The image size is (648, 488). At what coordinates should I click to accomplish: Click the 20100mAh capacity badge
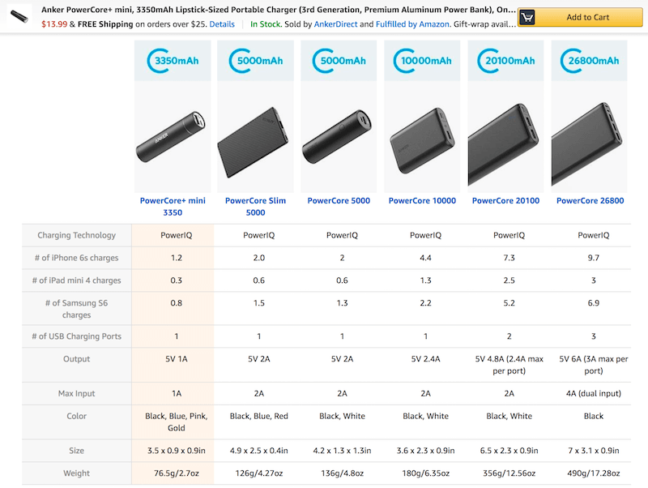click(x=505, y=61)
